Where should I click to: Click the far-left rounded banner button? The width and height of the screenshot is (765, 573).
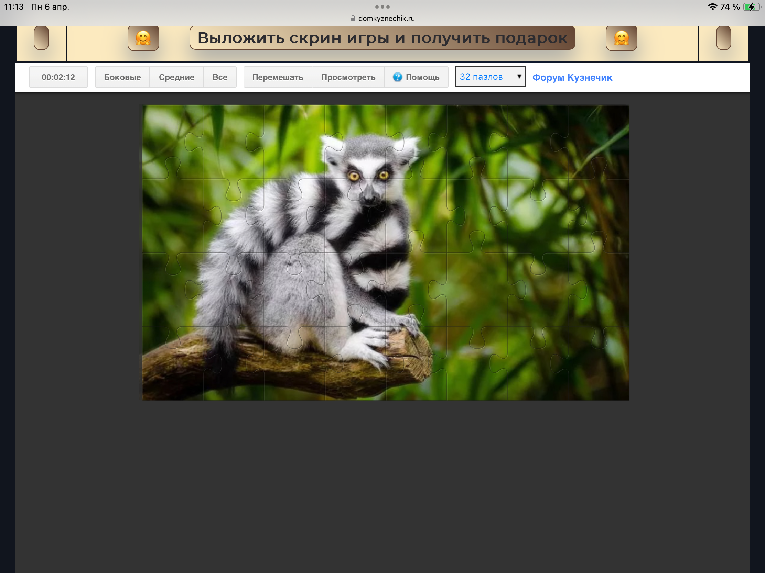coord(41,38)
